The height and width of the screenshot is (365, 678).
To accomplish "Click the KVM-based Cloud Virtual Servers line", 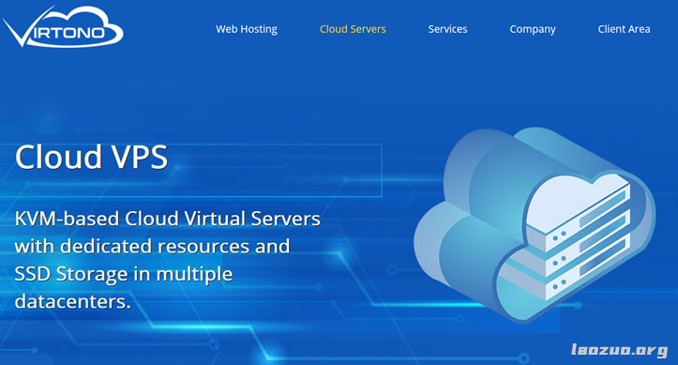I will (167, 219).
